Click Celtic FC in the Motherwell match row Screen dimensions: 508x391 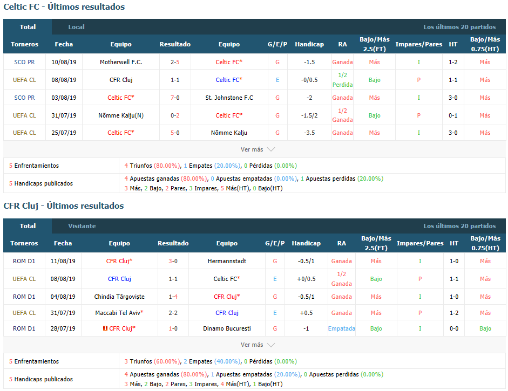coord(228,62)
